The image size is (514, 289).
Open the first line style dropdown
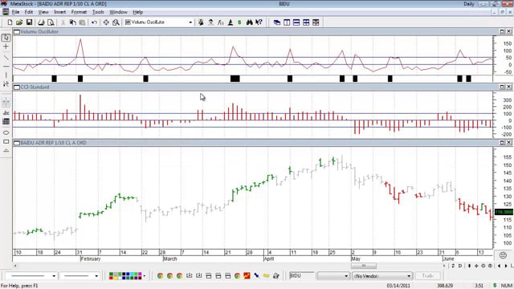coord(54,276)
